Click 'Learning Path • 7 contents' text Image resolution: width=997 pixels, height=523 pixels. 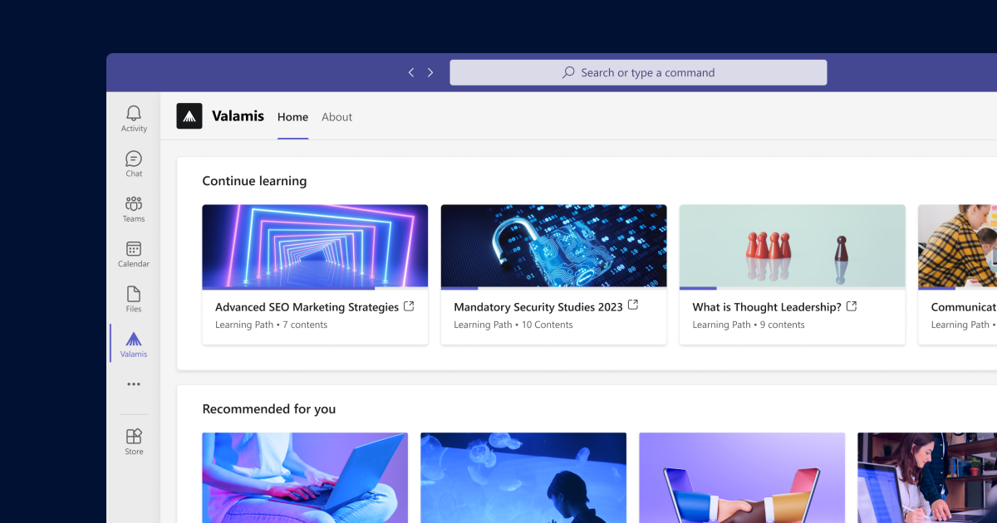[271, 325]
